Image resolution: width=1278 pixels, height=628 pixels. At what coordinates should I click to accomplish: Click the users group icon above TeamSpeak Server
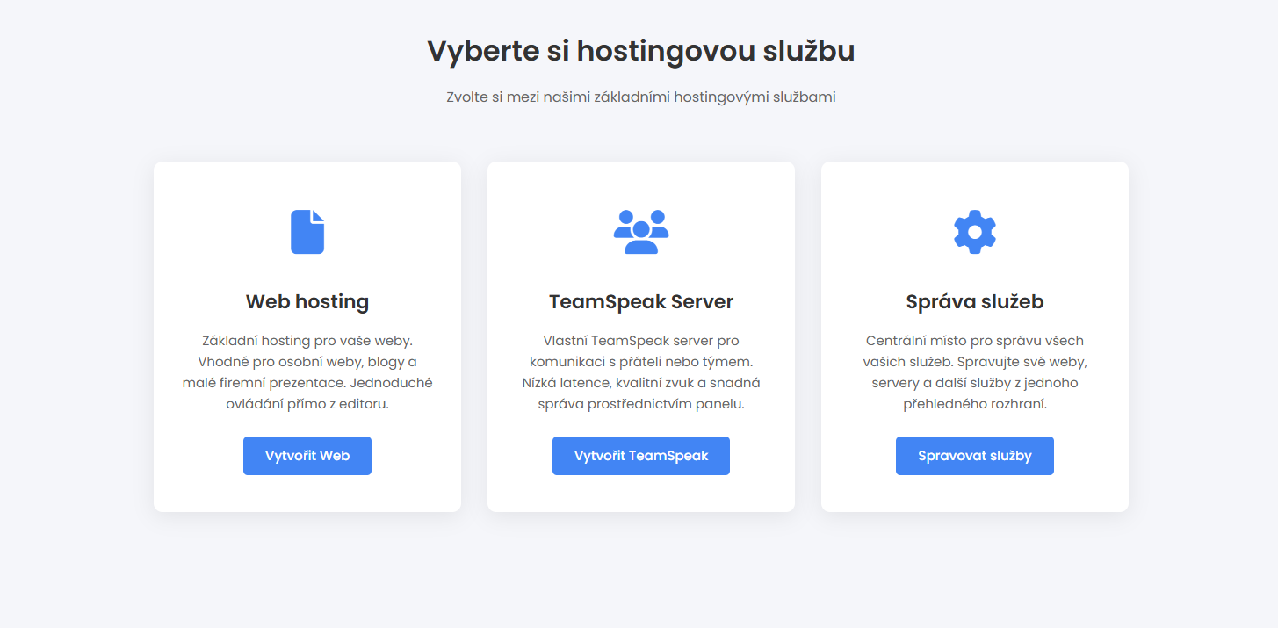coord(641,232)
